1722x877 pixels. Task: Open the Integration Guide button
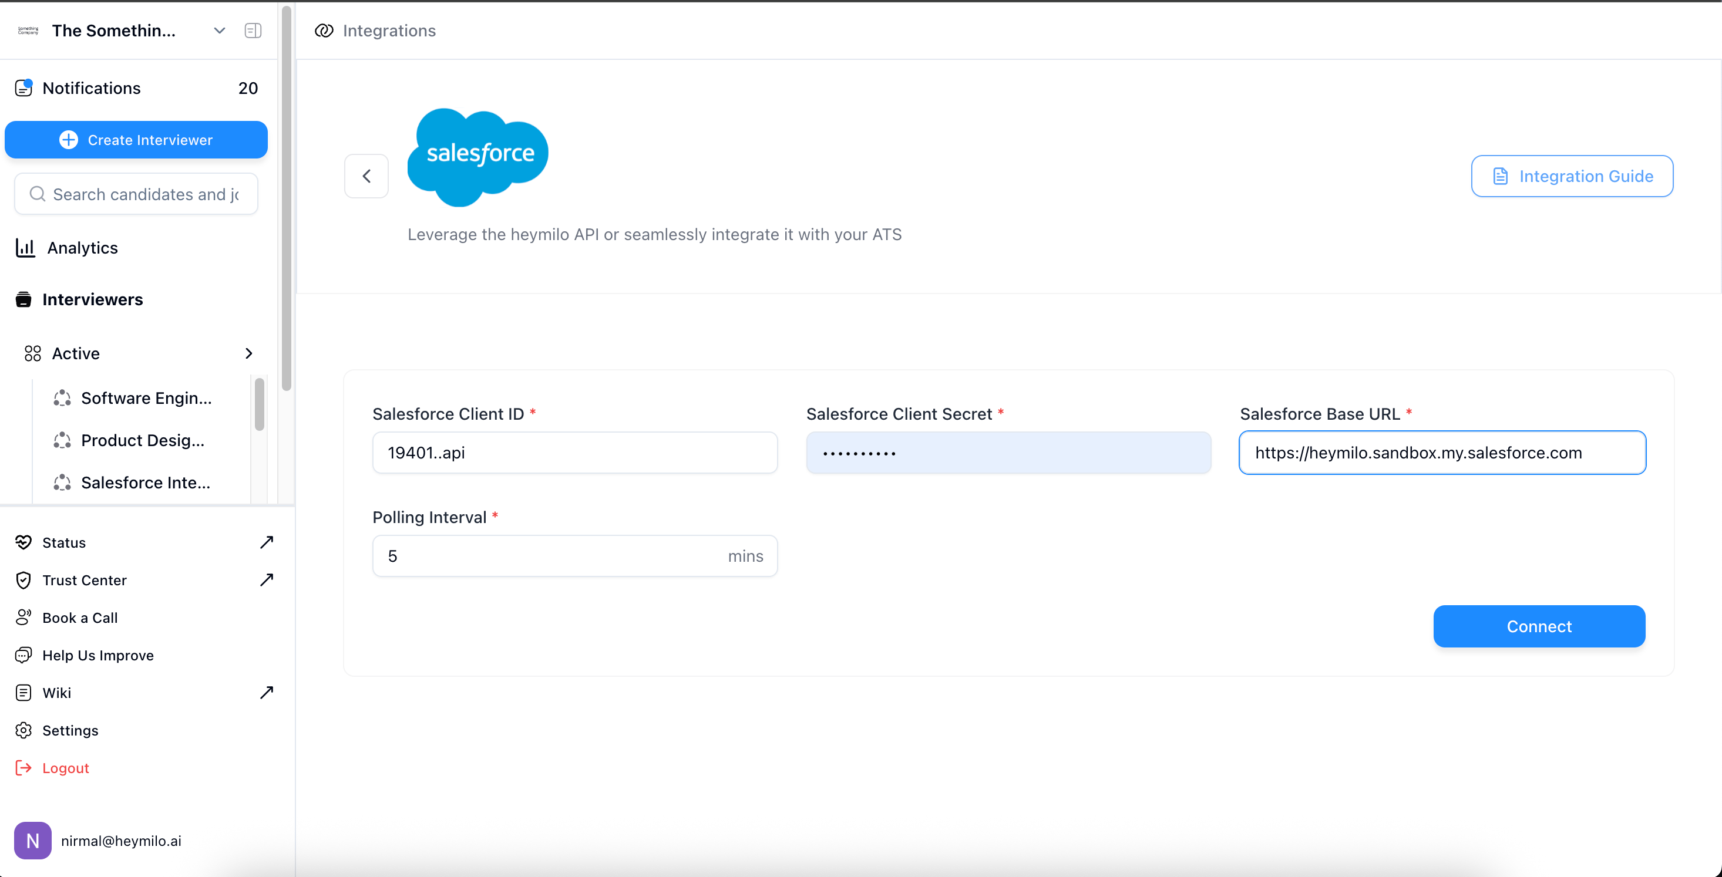pos(1572,176)
